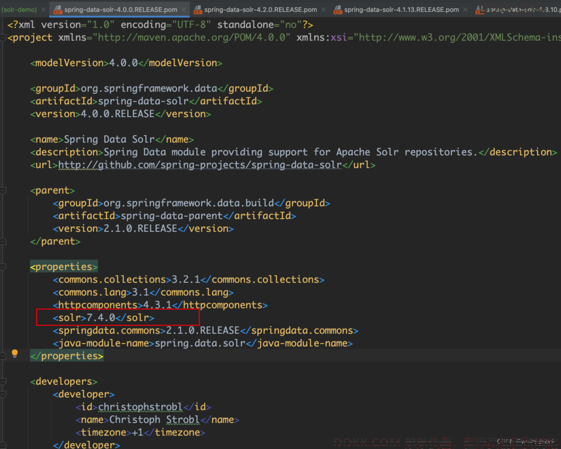Click the name Christoph Strobl line
561x449 pixels.
click(x=158, y=420)
